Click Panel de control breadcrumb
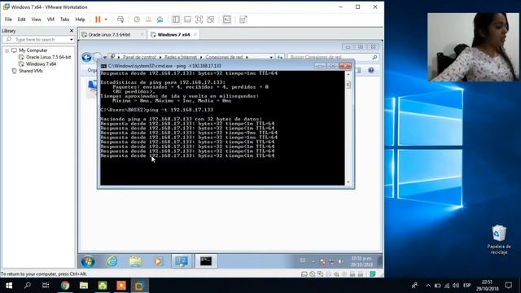The width and height of the screenshot is (521, 293). pos(139,57)
